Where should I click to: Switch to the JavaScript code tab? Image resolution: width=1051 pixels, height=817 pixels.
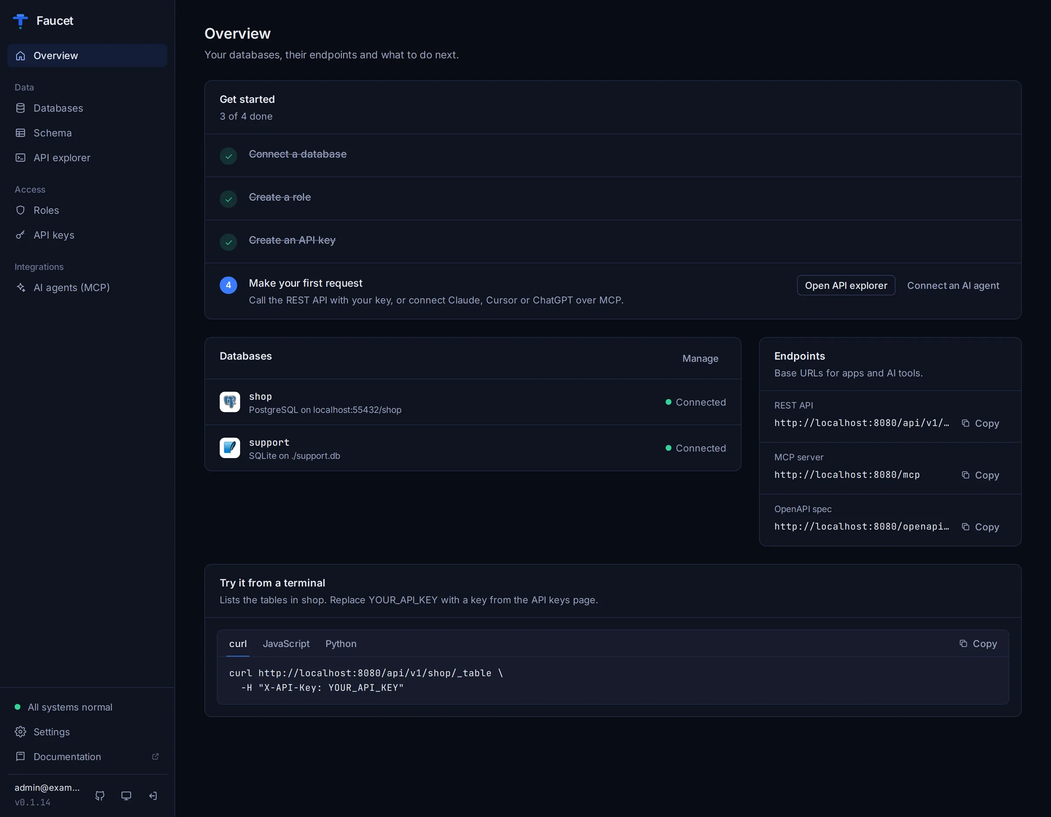click(x=286, y=643)
